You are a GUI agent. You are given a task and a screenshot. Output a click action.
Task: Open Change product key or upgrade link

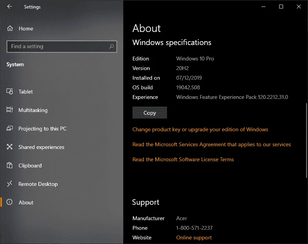[x=200, y=129]
